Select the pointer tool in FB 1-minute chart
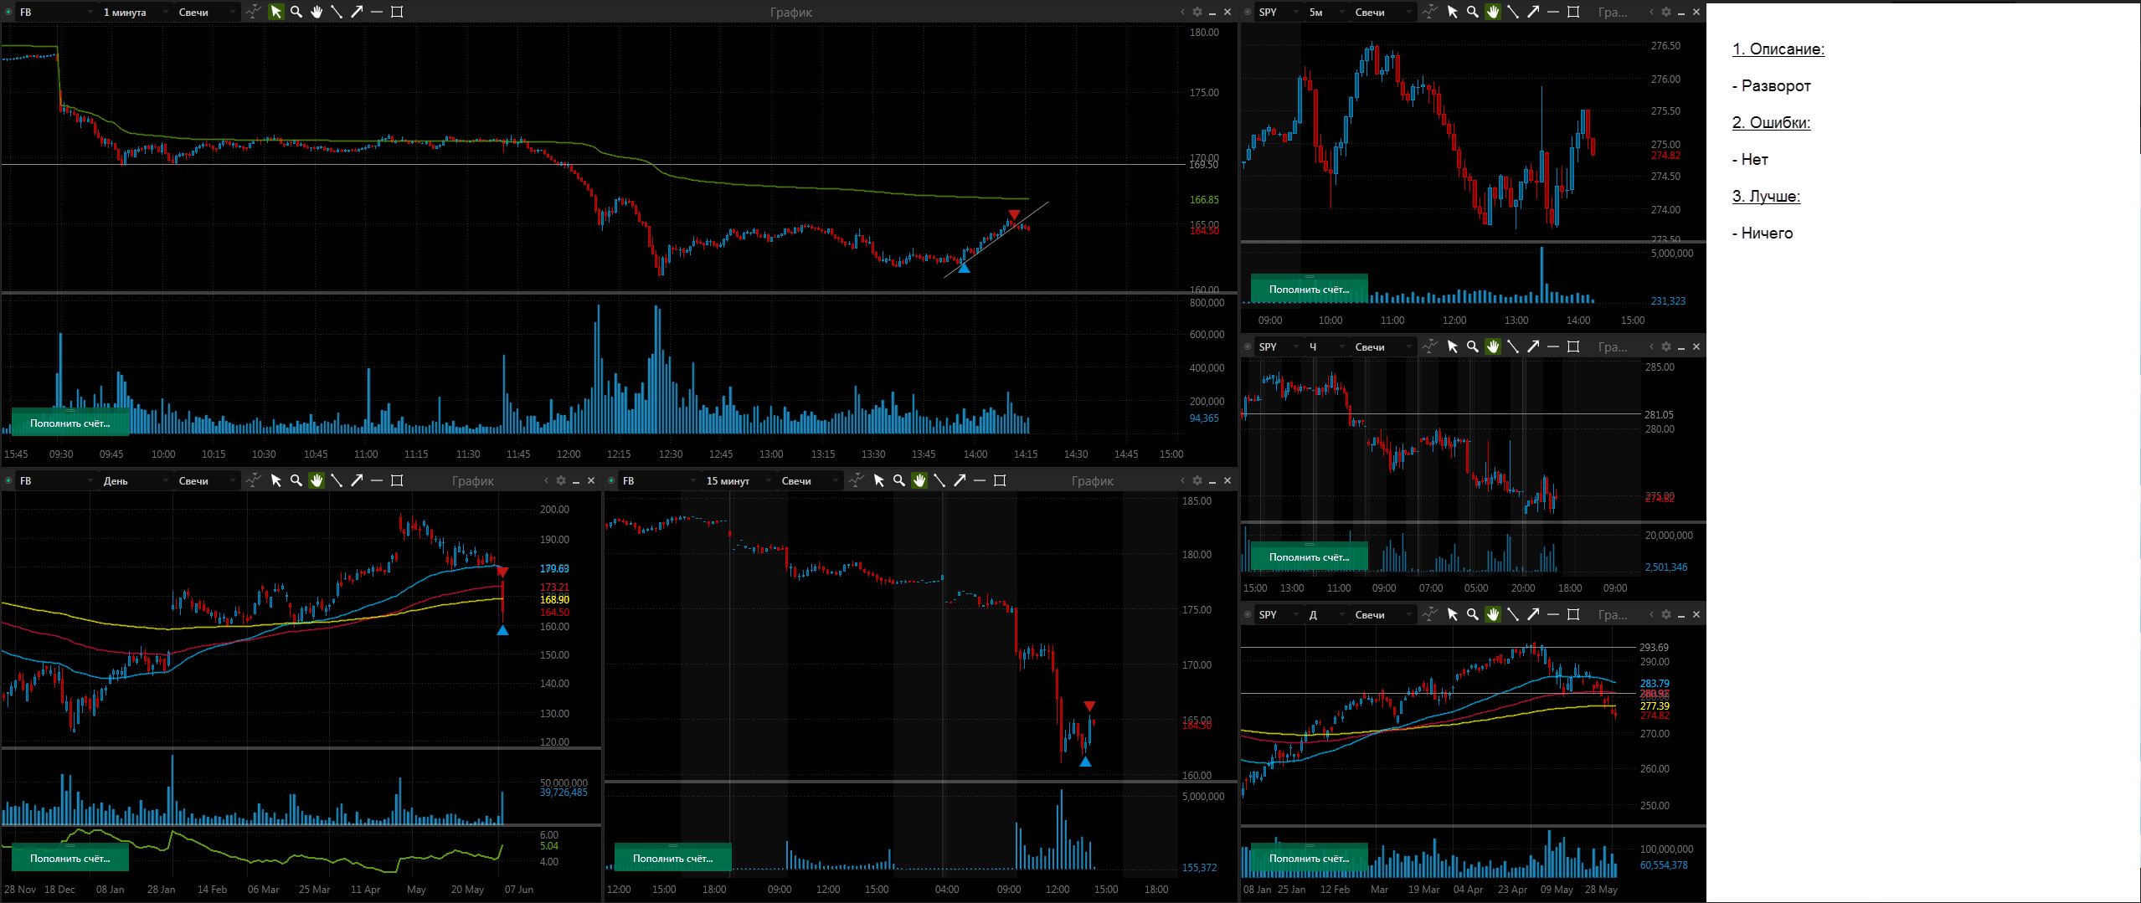Image resolution: width=2141 pixels, height=903 pixels. 275,12
